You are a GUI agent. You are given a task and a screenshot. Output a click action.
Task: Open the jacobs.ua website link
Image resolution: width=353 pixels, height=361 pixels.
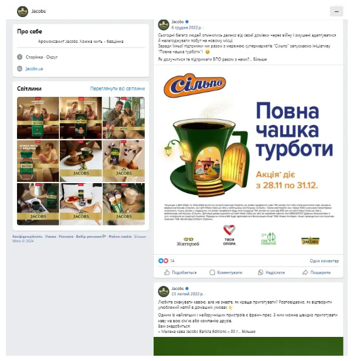(x=34, y=69)
